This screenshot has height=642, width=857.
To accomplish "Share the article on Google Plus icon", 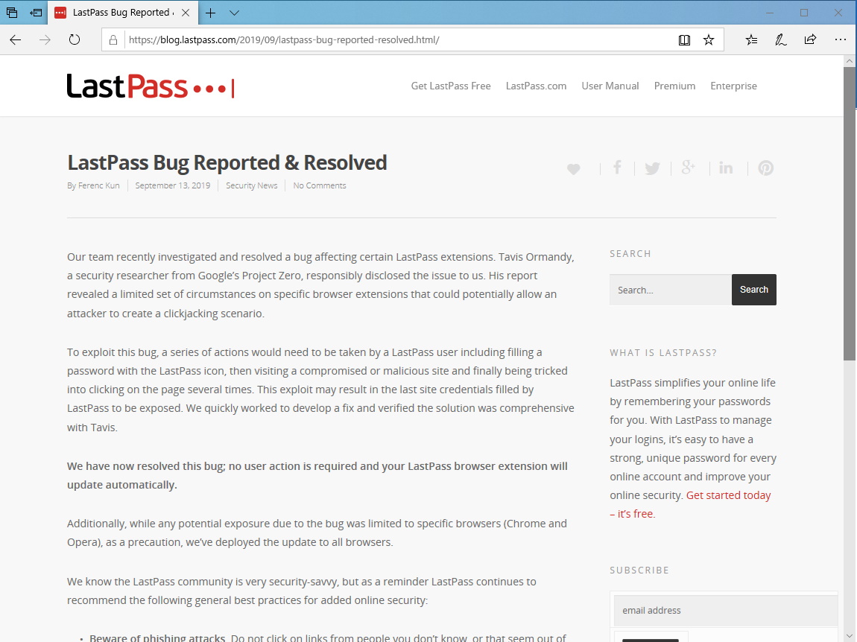I will point(689,168).
